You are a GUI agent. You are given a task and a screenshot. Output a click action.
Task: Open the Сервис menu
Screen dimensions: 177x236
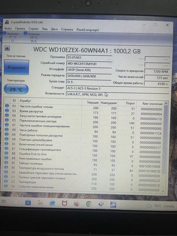34,29
